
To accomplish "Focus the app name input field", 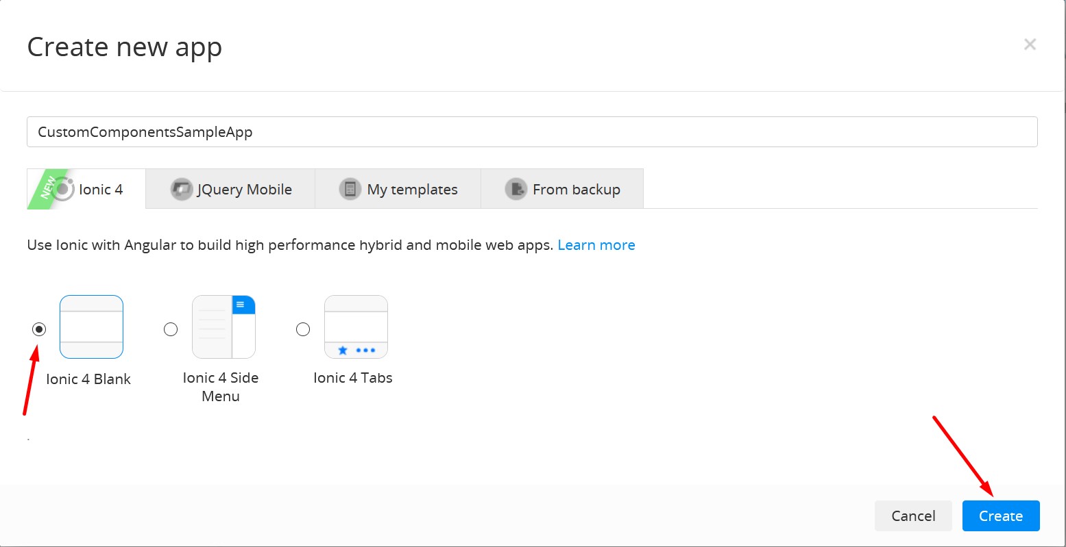I will point(532,131).
